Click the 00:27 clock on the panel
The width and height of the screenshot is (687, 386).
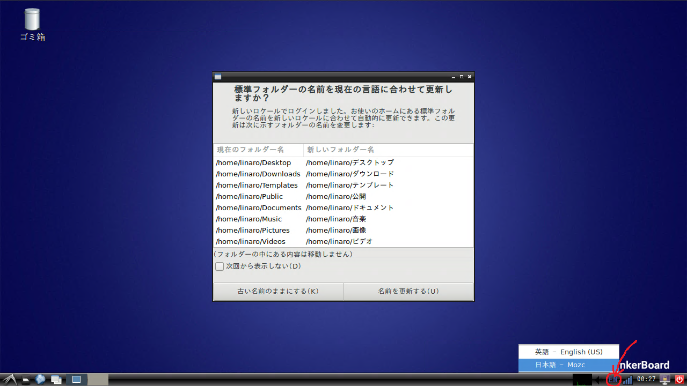646,380
